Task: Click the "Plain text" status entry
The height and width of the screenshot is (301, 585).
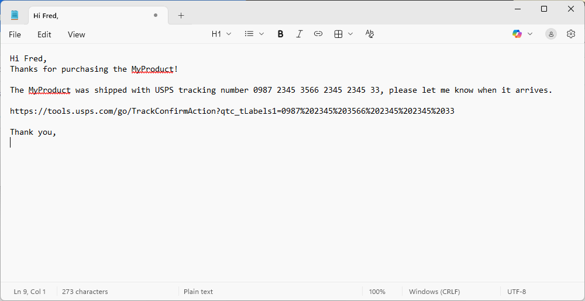Action: coord(198,292)
